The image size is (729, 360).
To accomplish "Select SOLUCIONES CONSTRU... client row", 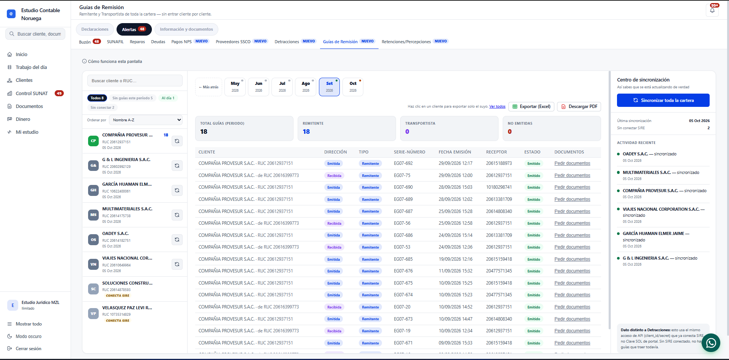I will pyautogui.click(x=135, y=289).
